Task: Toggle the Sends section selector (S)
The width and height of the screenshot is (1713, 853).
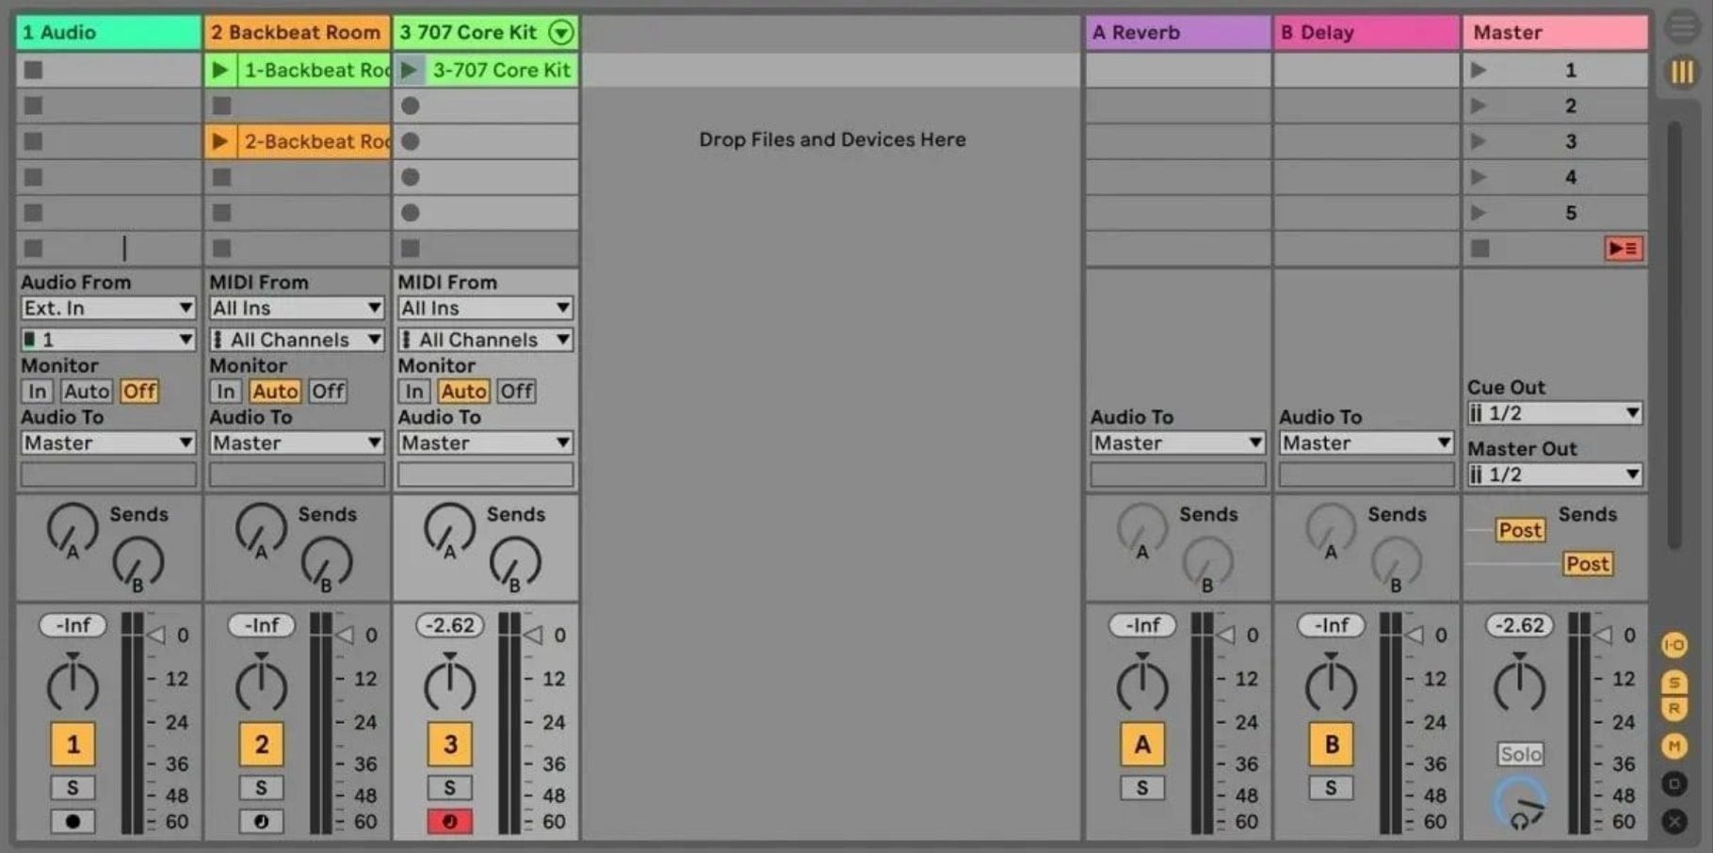Action: (1674, 682)
